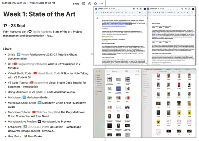This screenshot has width=199, height=141.
Task: Open the Fabricademy 2024-25 breadcrumb
Action: [14, 3]
